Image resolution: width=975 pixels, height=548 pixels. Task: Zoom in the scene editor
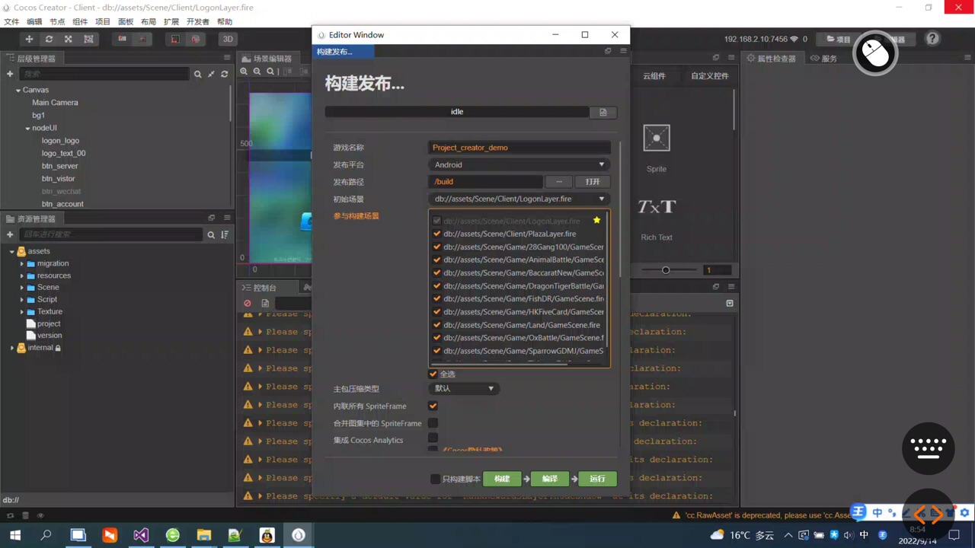[x=245, y=72]
